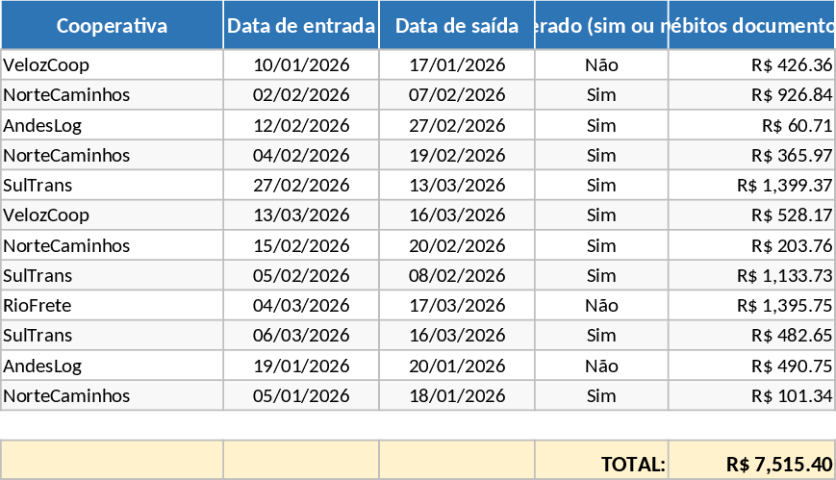Click the RioFrete cooperative cell

point(112,306)
